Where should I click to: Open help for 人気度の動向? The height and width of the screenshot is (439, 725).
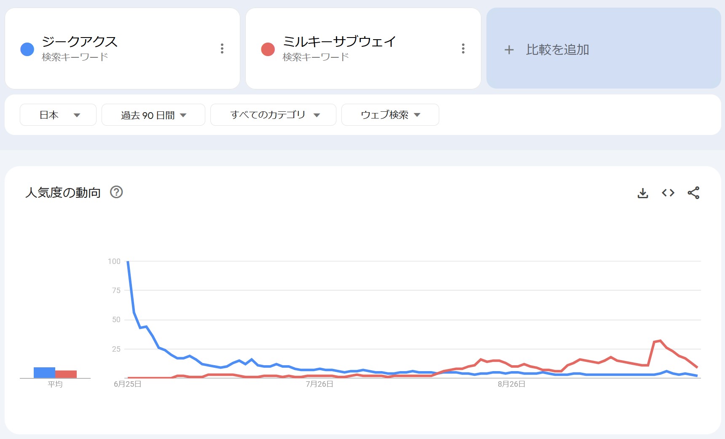click(x=116, y=192)
